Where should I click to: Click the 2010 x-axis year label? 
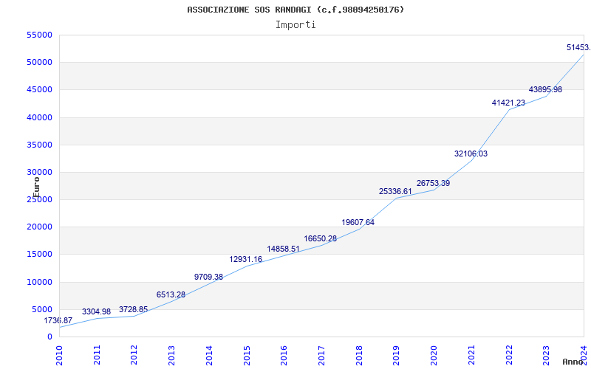tap(59, 356)
